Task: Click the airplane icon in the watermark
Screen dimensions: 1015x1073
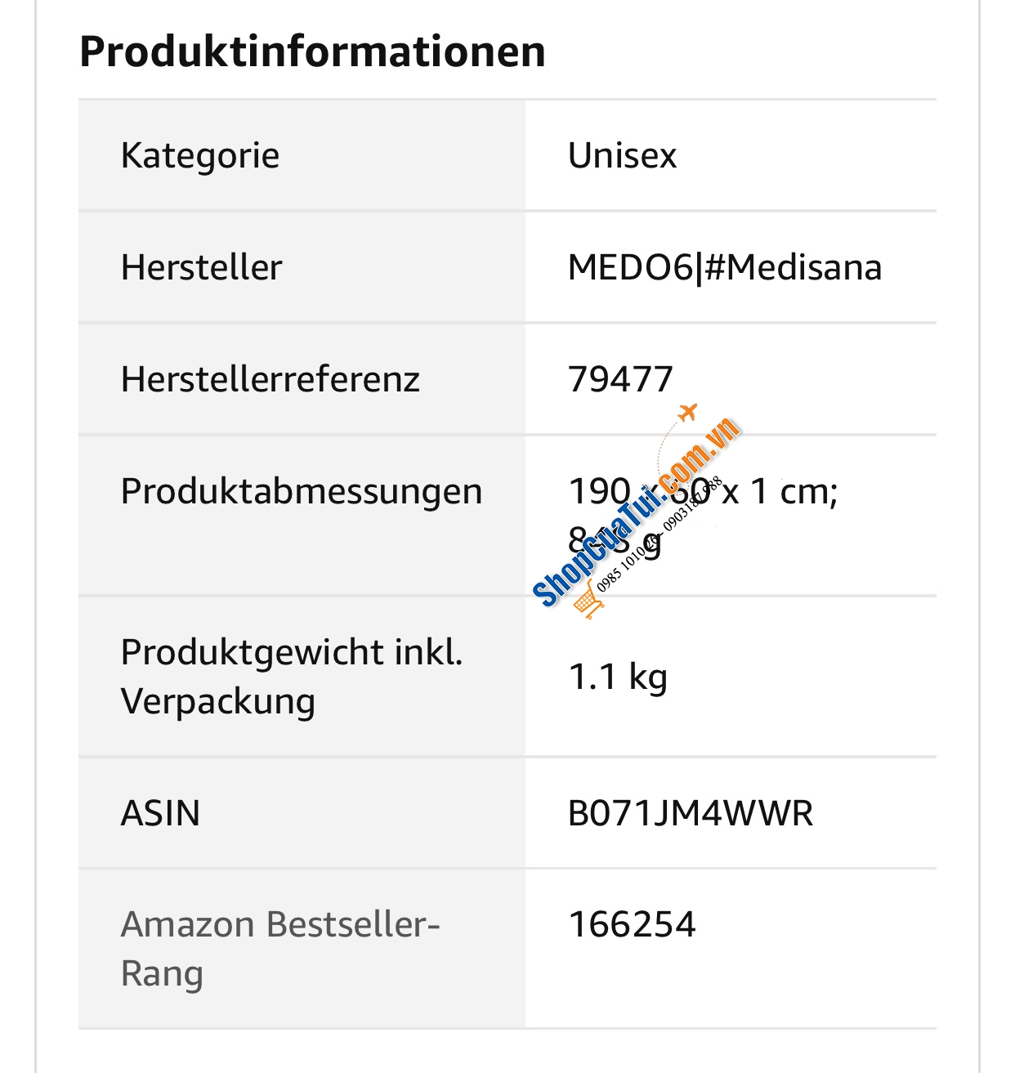Action: (688, 412)
